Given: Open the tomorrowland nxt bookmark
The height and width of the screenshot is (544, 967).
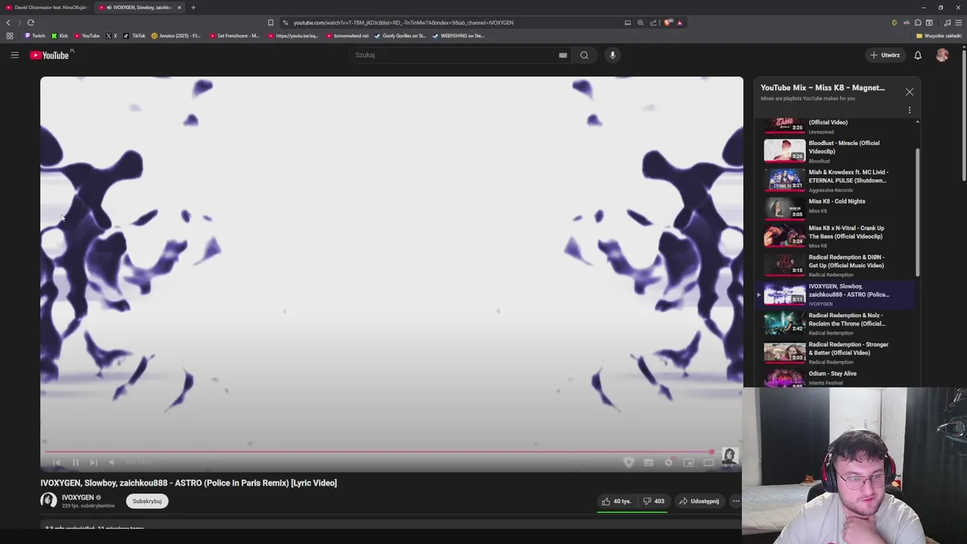Looking at the screenshot, I should tap(348, 36).
